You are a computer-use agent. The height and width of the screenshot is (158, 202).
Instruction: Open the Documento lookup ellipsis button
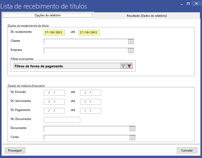(132, 129)
